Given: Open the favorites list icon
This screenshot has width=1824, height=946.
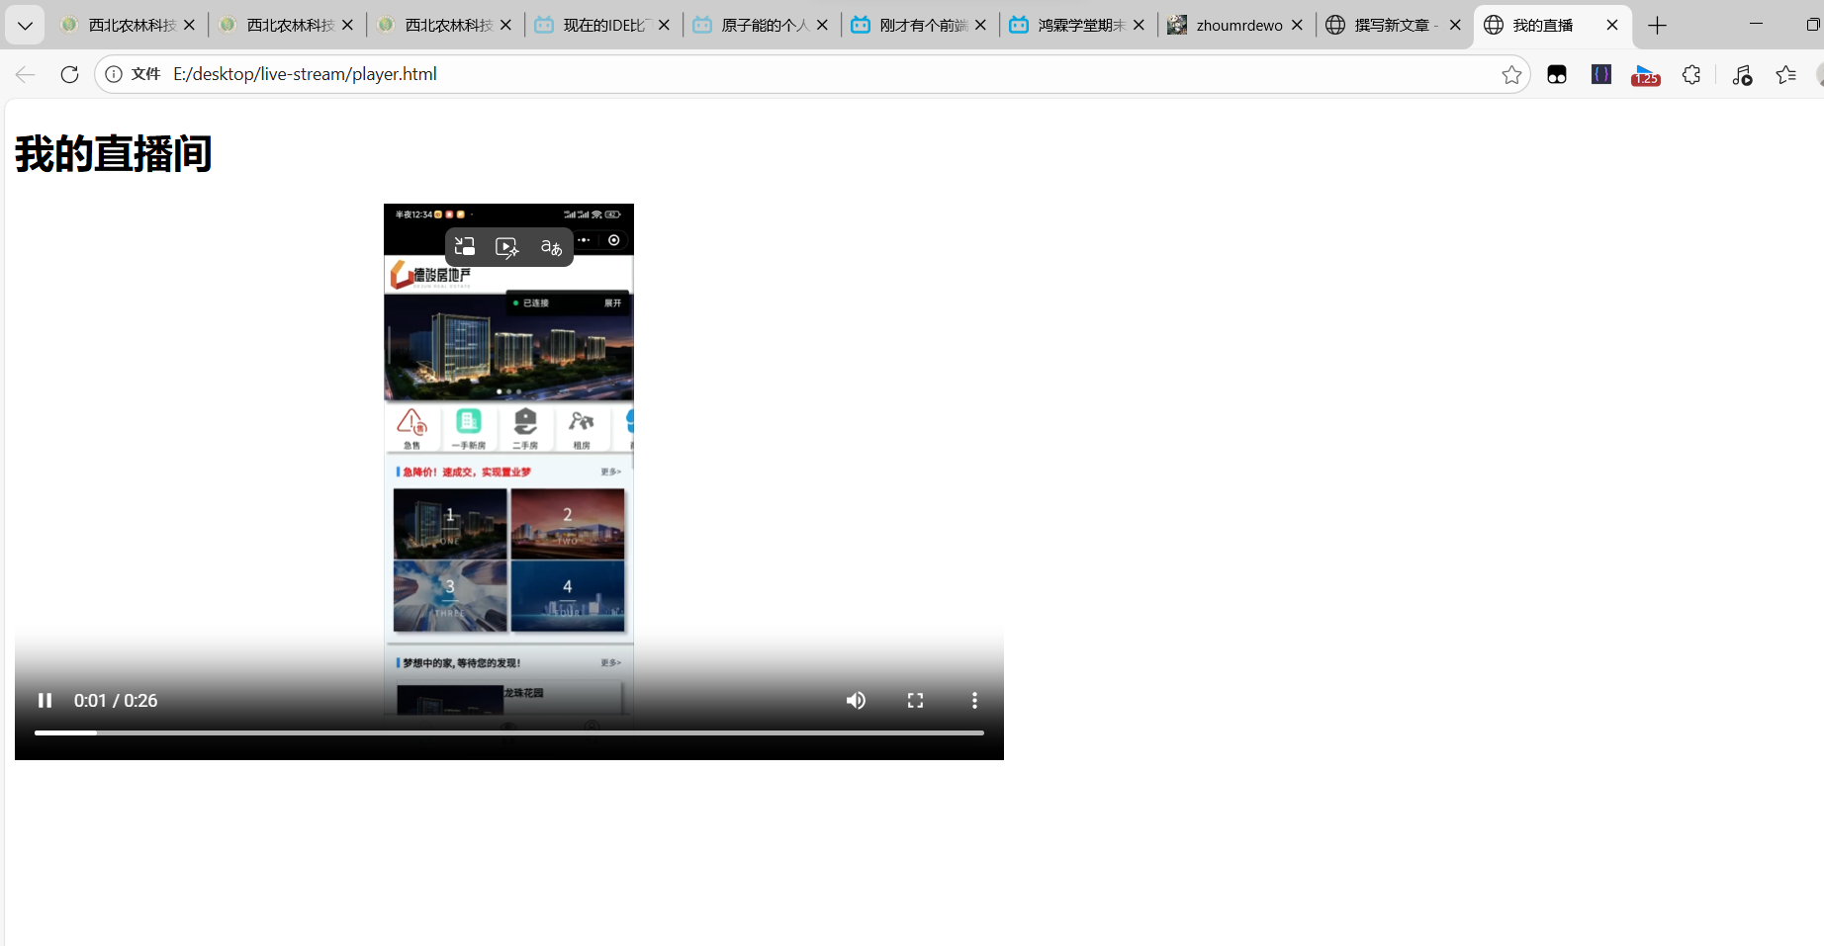Looking at the screenshot, I should pos(1785,74).
